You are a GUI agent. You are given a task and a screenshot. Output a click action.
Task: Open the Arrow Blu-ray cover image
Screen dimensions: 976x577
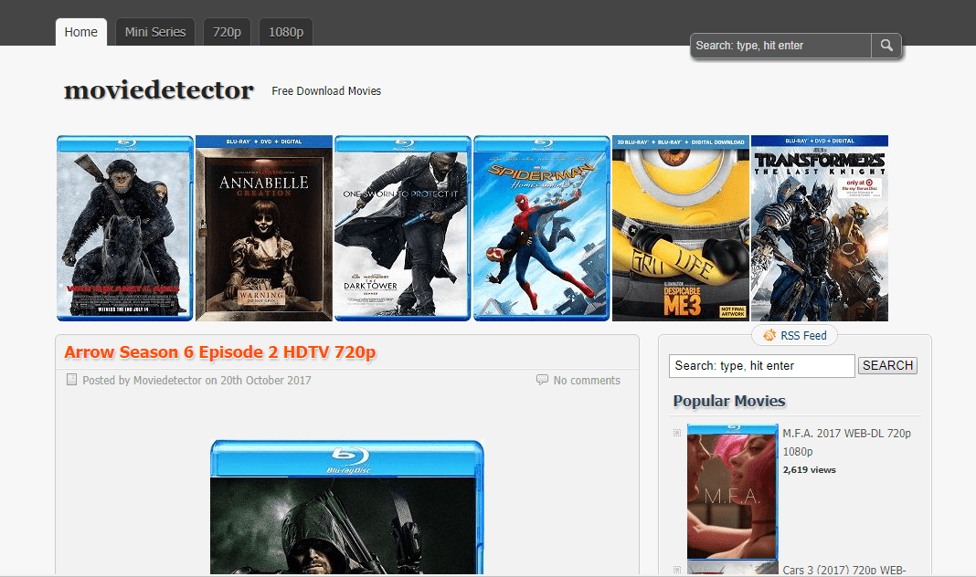tap(346, 507)
